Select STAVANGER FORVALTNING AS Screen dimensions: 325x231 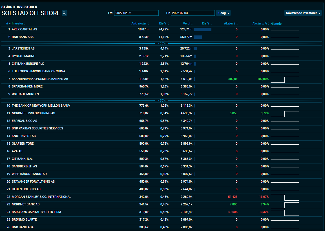click(33, 182)
